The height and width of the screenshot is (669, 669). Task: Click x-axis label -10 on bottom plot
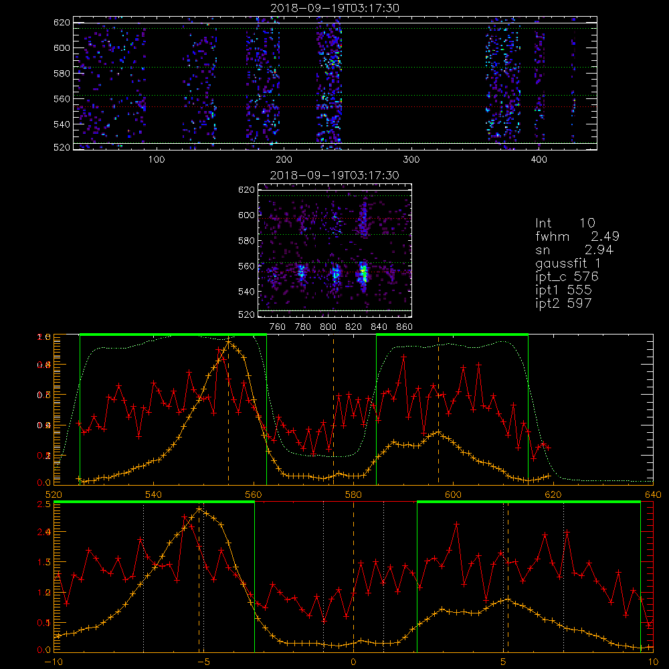(x=54, y=662)
